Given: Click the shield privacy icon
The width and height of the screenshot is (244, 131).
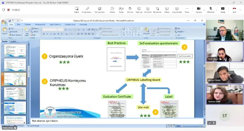Looking at the screenshot, I should tap(3, 10).
